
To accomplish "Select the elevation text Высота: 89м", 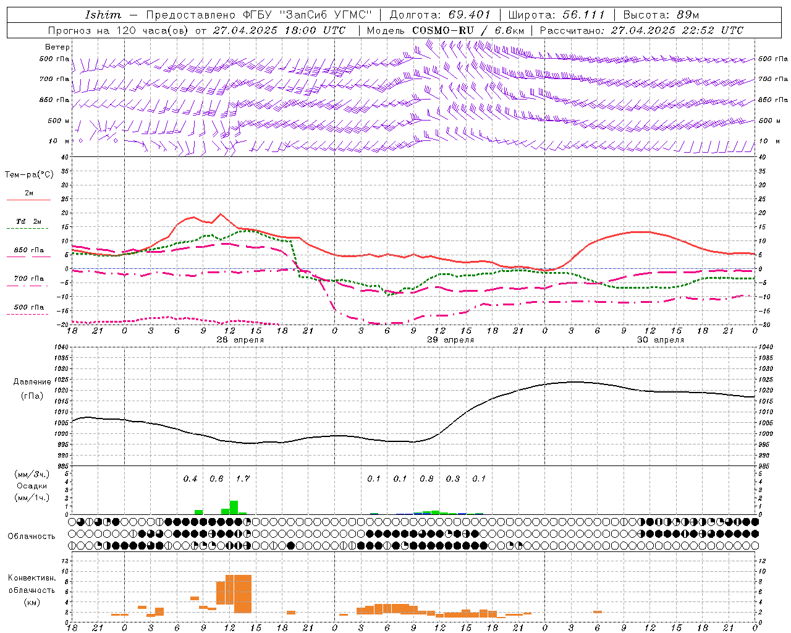I will [661, 15].
